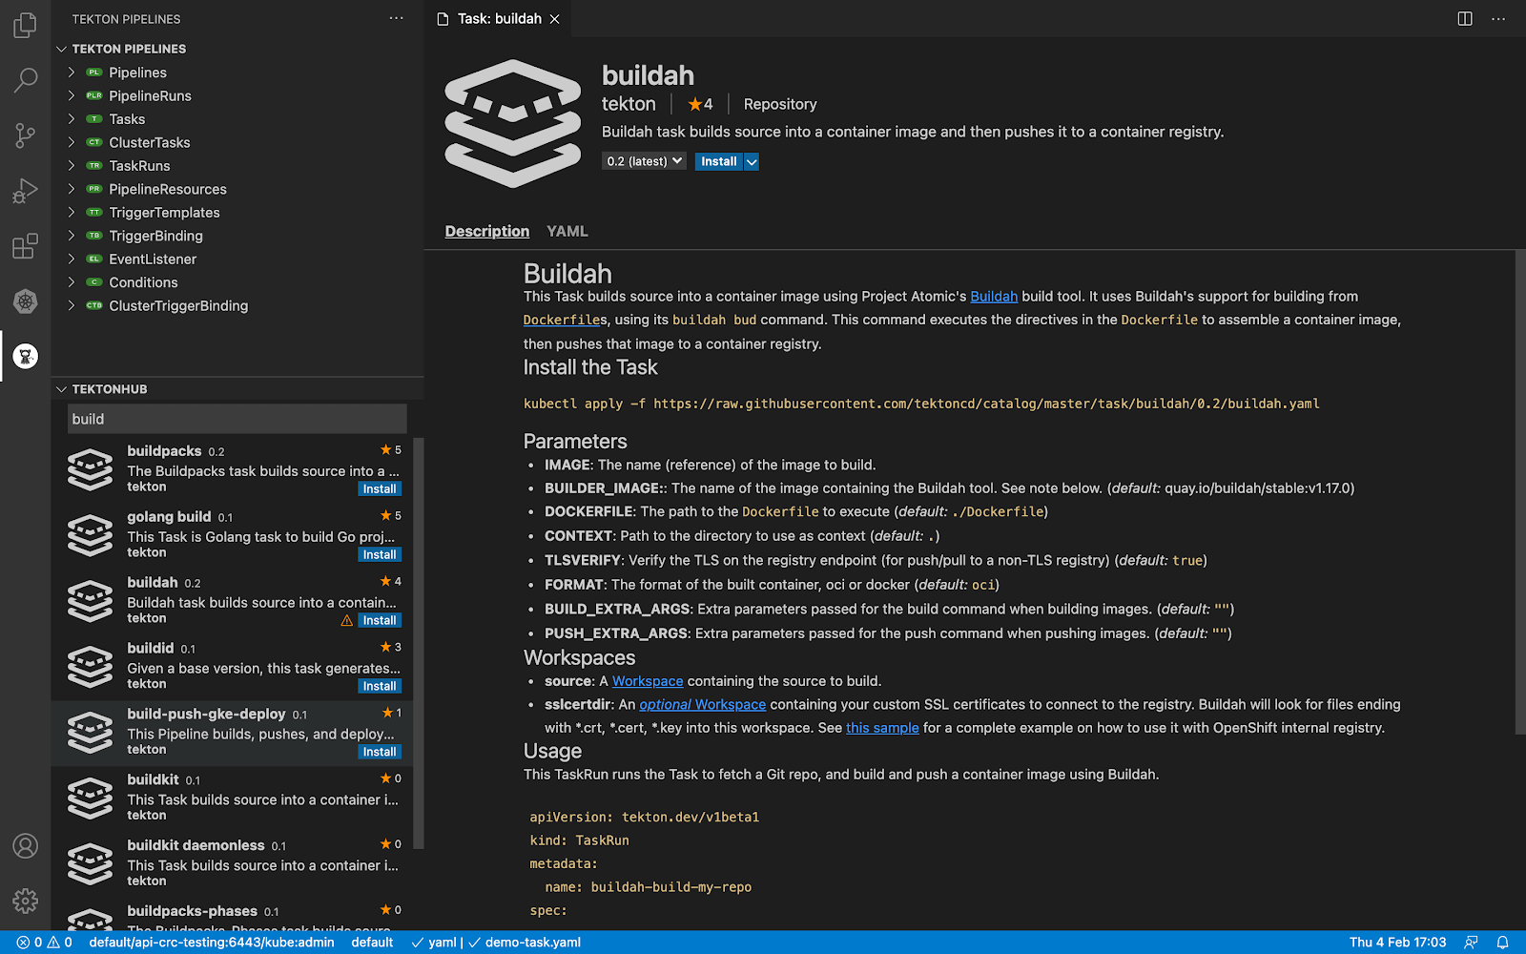The image size is (1526, 954).
Task: Click the kube context in status bar
Action: [x=212, y=943]
